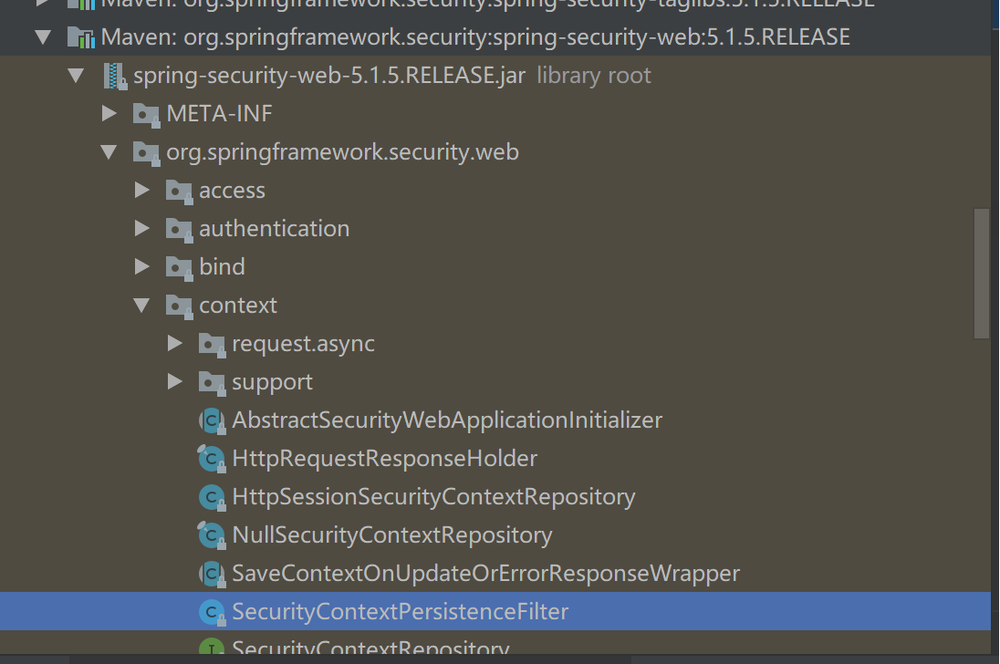1000x664 pixels.
Task: Click the Maven library icon for spring-security-web
Action: (x=81, y=37)
